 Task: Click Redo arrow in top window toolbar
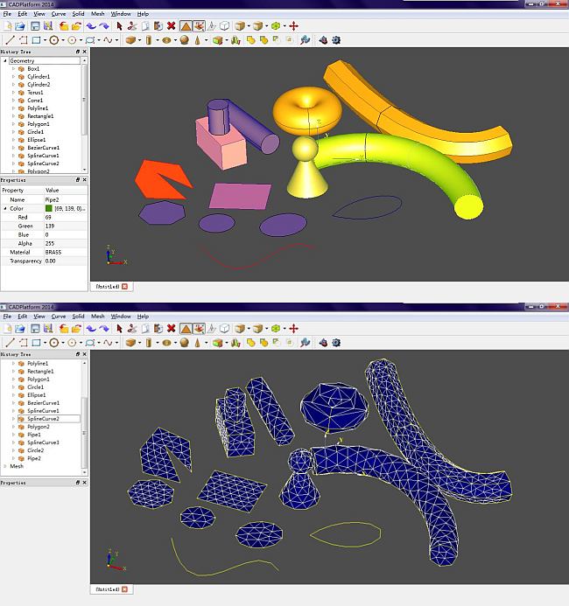[103, 26]
